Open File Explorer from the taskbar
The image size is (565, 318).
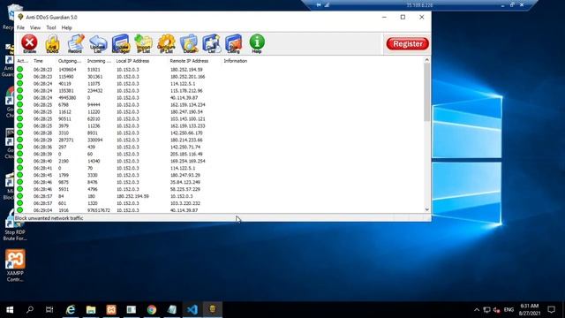[91, 310]
